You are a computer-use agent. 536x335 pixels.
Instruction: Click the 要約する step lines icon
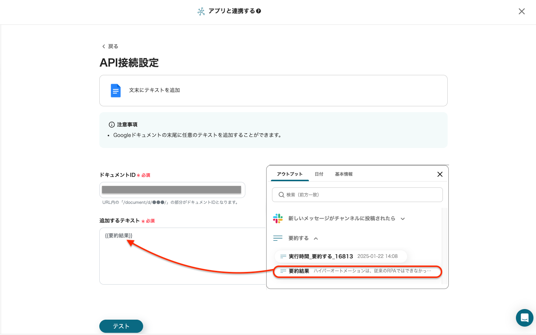tap(278, 238)
